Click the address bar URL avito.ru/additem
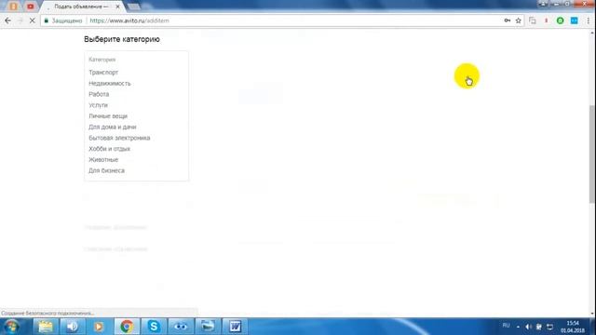The image size is (596, 335). 129,20
